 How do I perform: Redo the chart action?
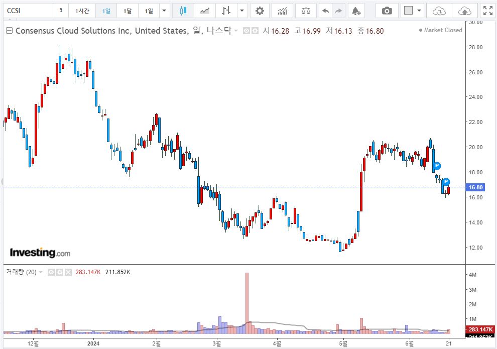click(338, 11)
